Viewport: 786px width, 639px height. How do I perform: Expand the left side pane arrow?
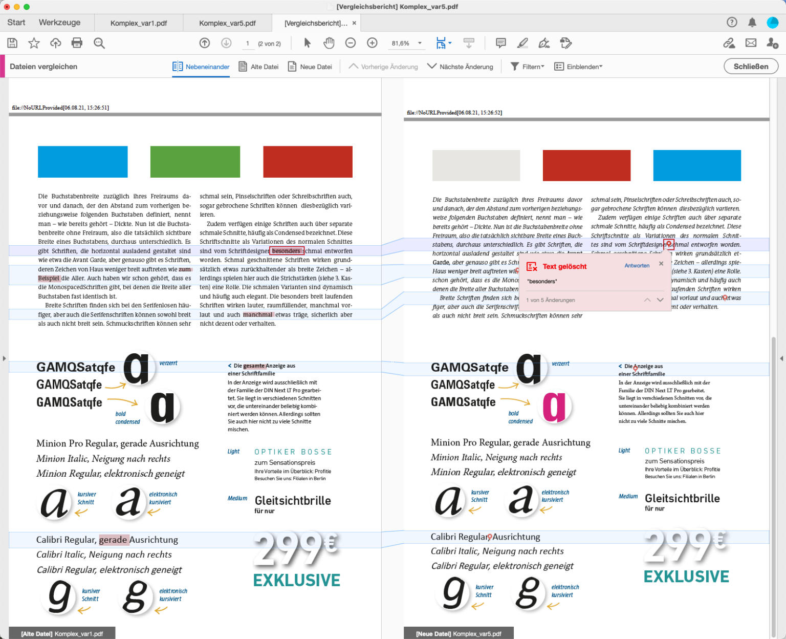4,358
